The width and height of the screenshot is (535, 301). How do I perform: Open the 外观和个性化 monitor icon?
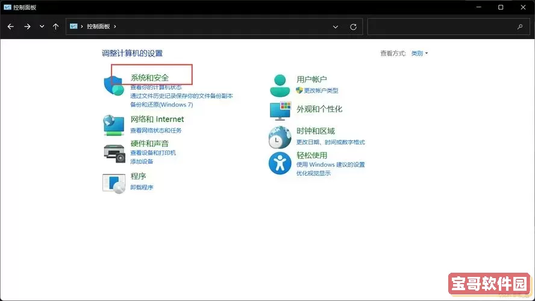(x=280, y=110)
